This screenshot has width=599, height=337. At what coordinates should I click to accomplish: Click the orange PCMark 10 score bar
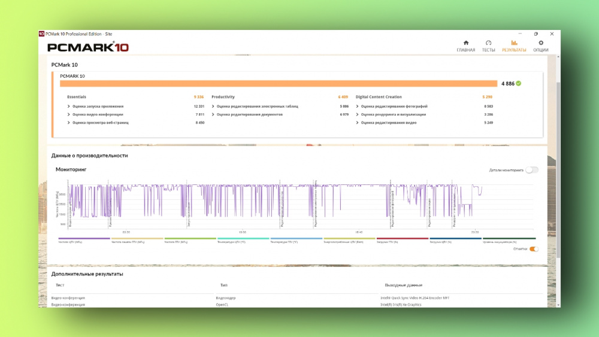[278, 84]
